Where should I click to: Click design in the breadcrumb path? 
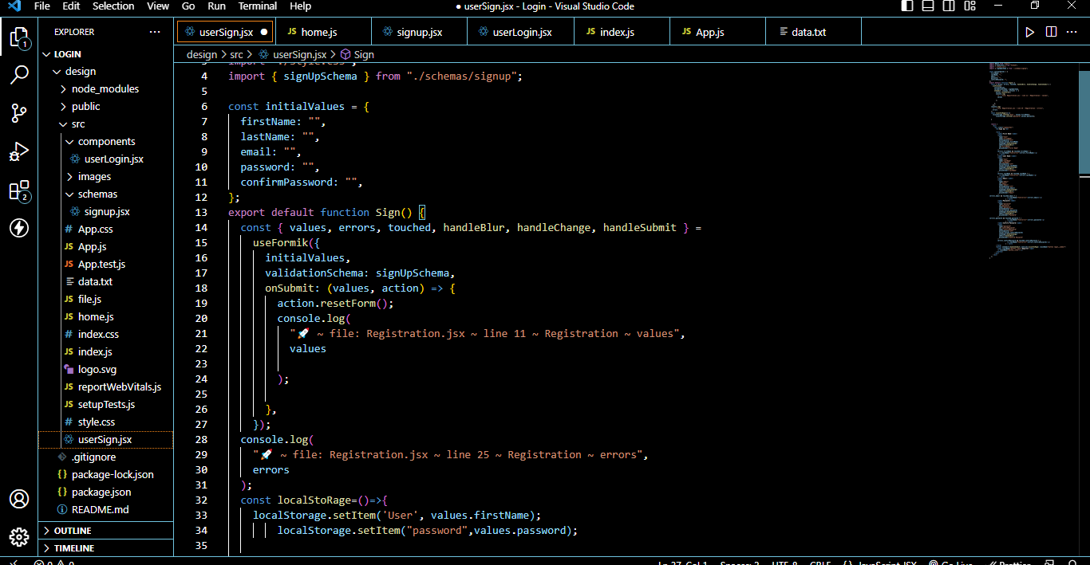coord(202,54)
